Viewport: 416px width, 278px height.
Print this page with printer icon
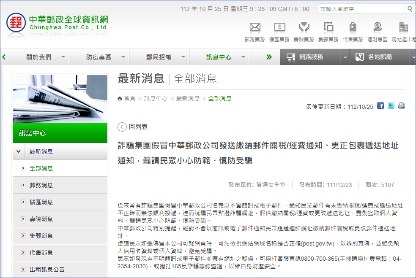click(402, 105)
